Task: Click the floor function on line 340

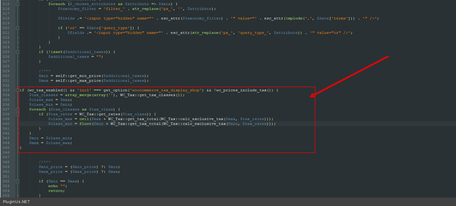Action: [x=85, y=124]
